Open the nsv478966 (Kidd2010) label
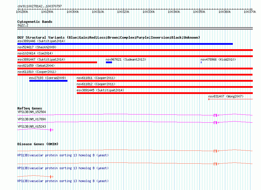The image size is (261, 190). pos(218,59)
